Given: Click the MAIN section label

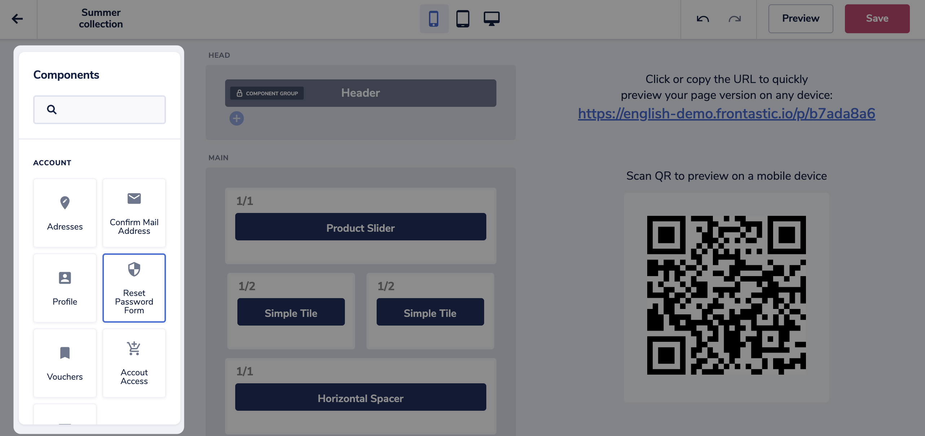Looking at the screenshot, I should tap(219, 158).
